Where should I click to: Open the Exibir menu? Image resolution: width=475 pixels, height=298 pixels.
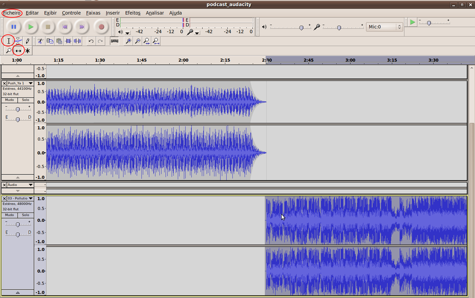(50, 13)
